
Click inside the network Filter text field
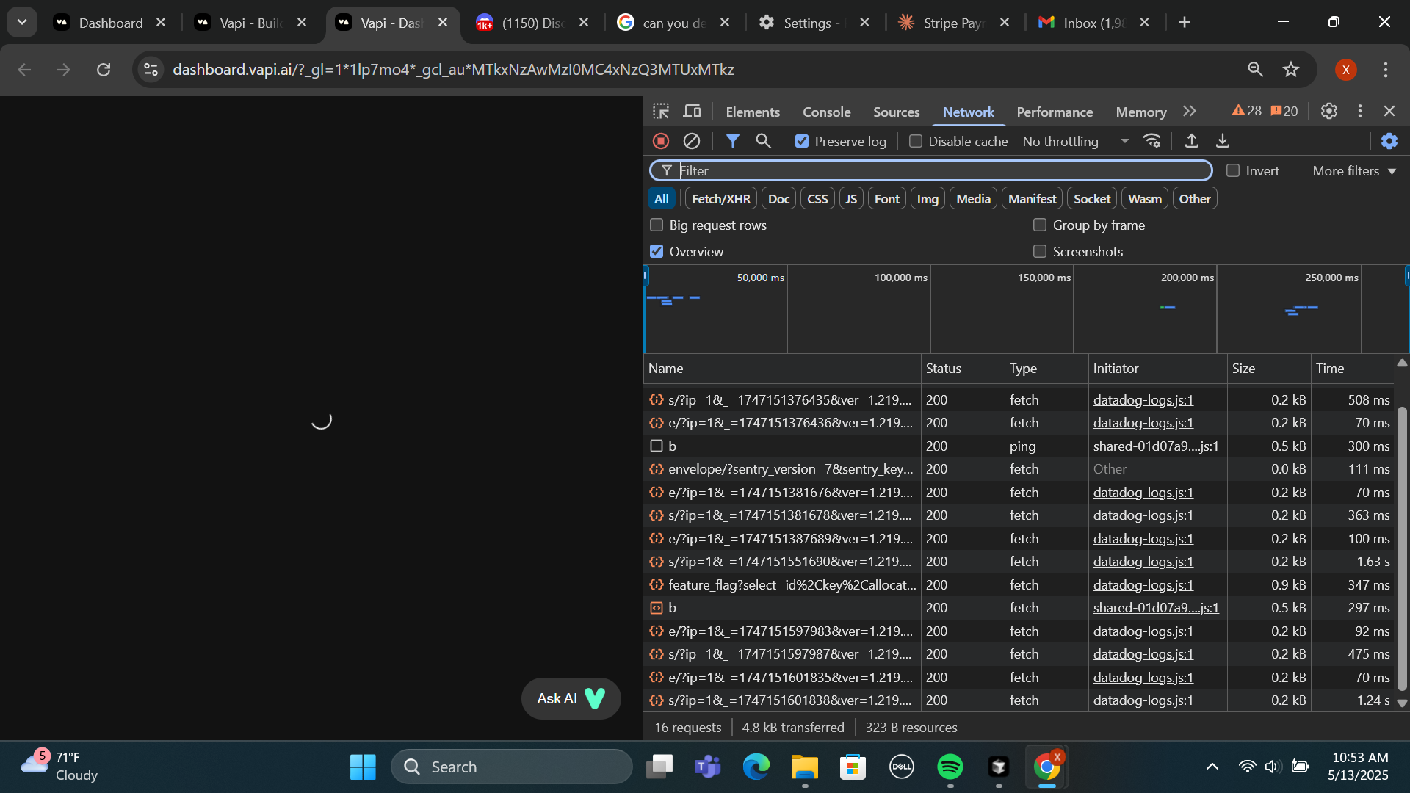click(x=940, y=171)
